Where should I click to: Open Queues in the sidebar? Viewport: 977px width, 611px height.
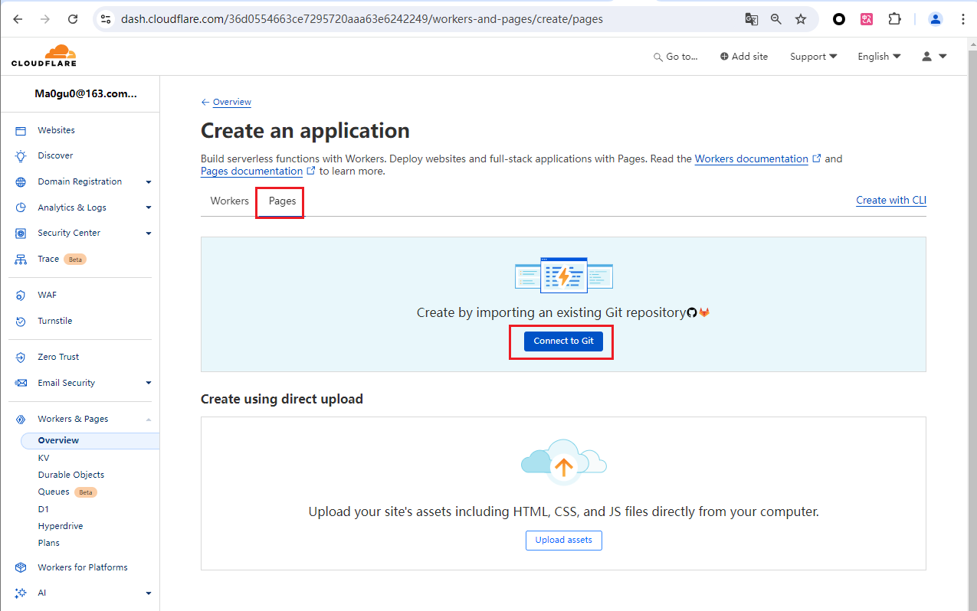pos(54,492)
